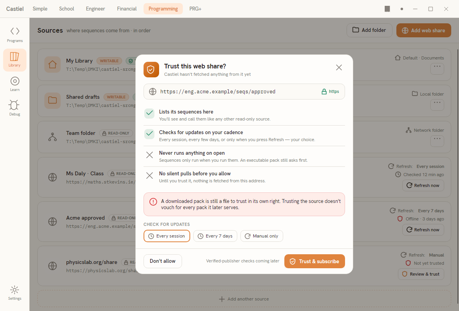The height and width of the screenshot is (311, 459).
Task: Click the globe icon beside the share URL
Action: [x=152, y=92]
